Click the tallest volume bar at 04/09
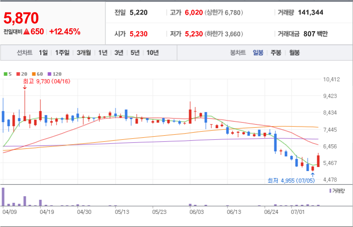 click(3, 197)
